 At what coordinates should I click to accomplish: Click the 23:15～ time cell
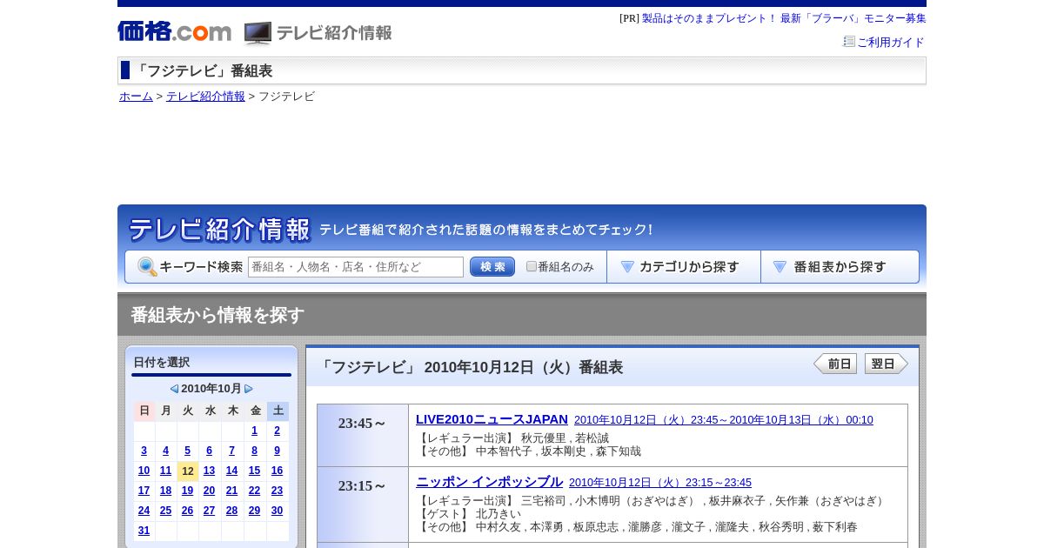[x=363, y=505]
